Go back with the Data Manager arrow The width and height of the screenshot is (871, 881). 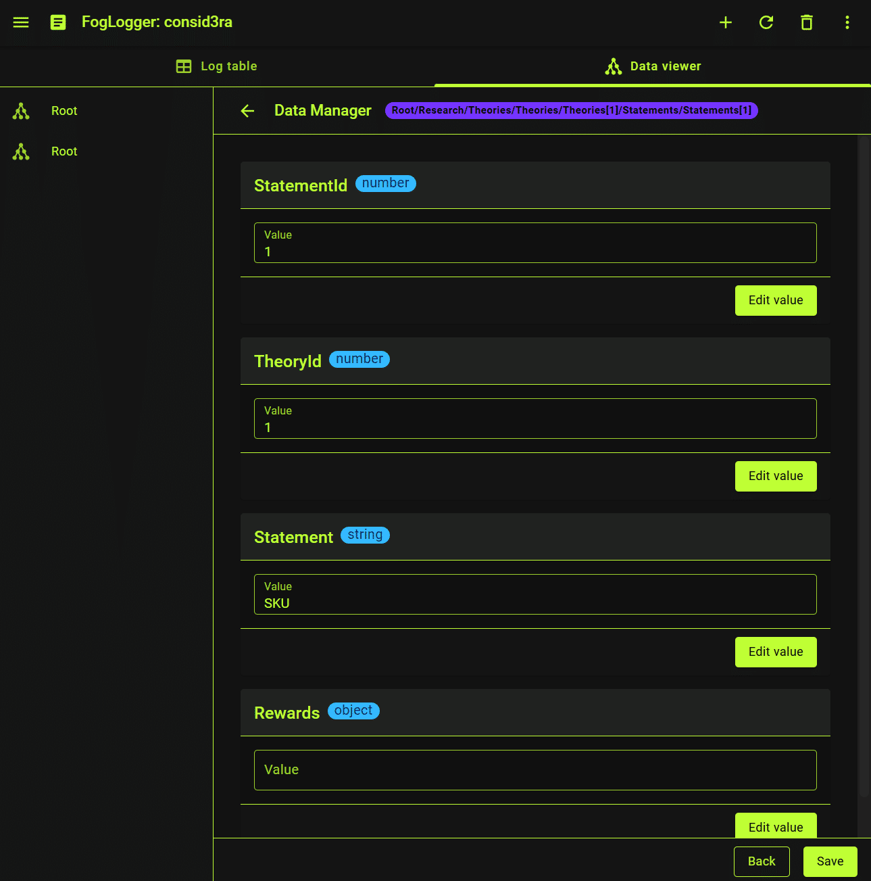pos(248,111)
